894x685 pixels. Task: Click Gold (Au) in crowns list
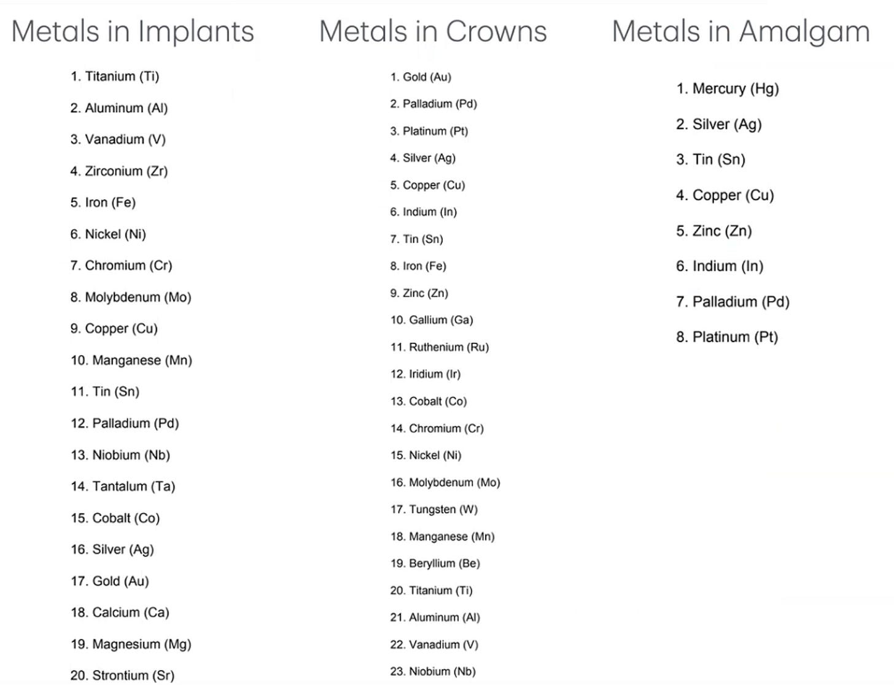tap(421, 77)
